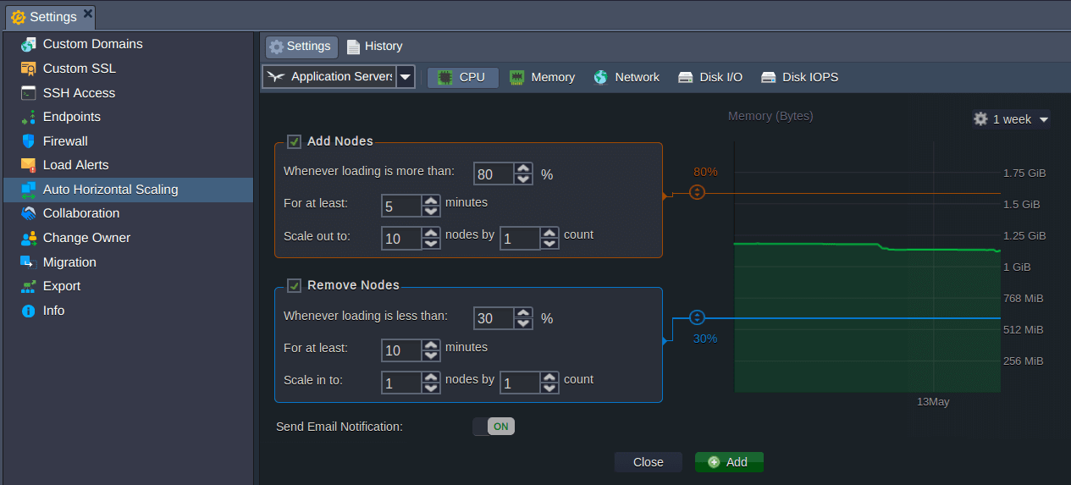Screen dimensions: 1071x485
Task: Click the Collaboration handshake icon
Action: [29, 213]
